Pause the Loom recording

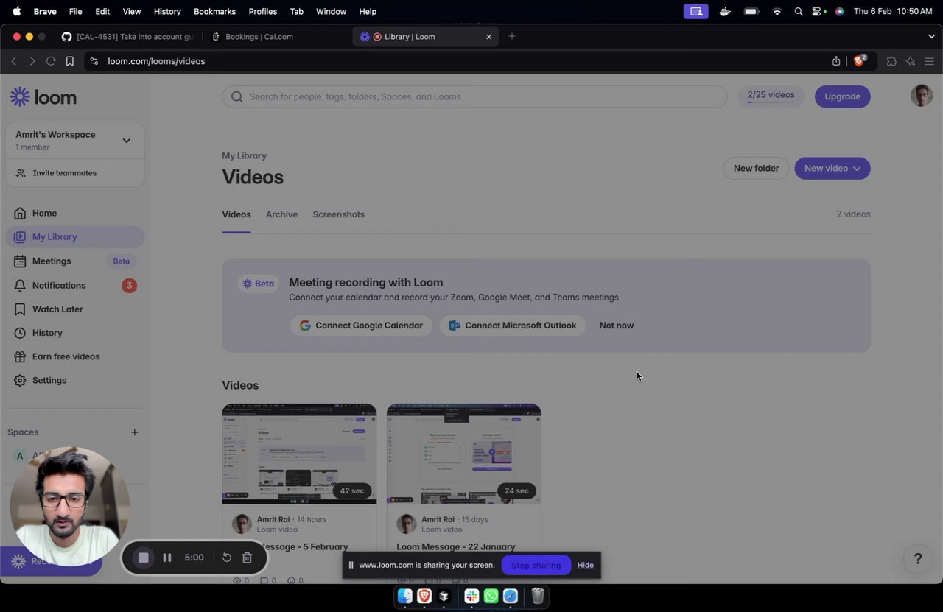(x=167, y=558)
